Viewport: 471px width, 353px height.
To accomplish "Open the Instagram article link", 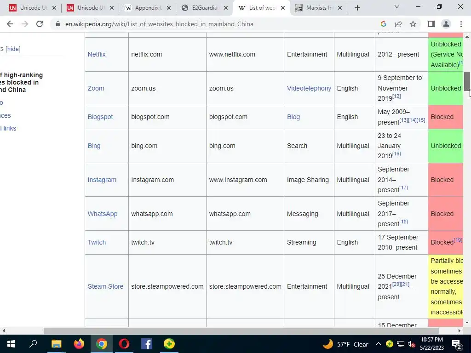I will pyautogui.click(x=102, y=180).
